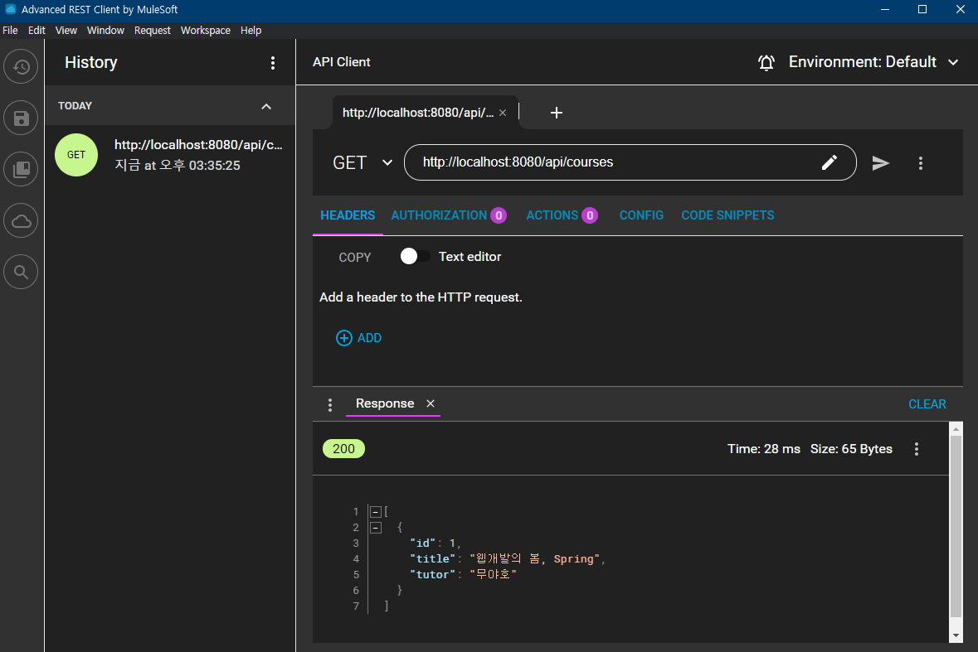Click the ADD header button

point(358,338)
